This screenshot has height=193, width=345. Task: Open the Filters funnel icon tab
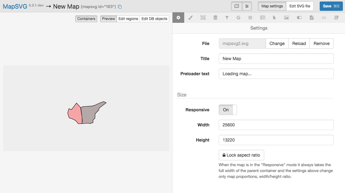pyautogui.click(x=227, y=18)
